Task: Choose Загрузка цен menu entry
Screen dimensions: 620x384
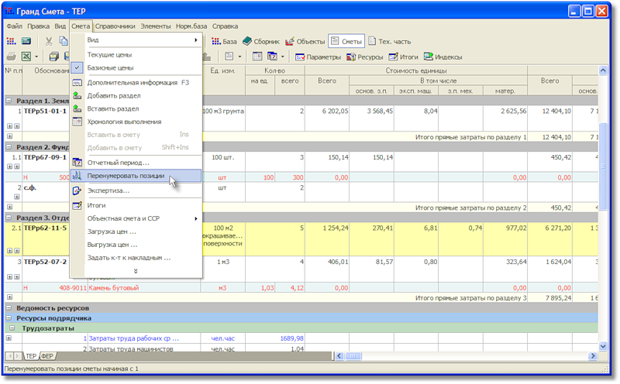Action: (x=136, y=231)
